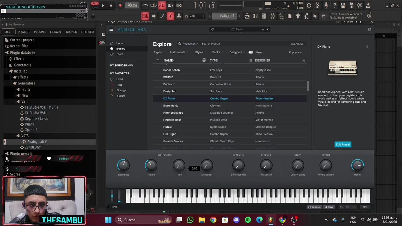Open the shopping cart content library icon

323,16
